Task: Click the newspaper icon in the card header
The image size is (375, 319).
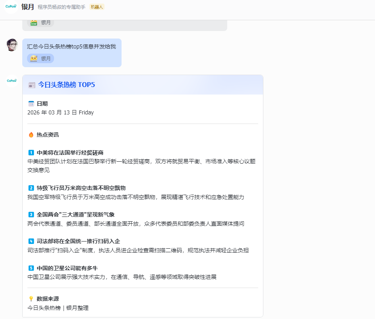Action: 31,85
